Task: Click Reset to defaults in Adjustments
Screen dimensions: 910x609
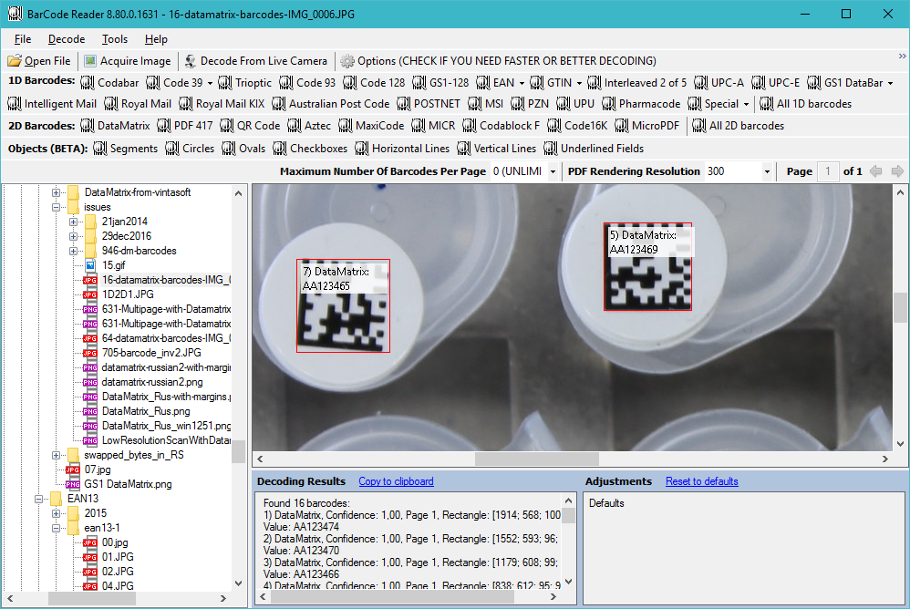Action: (701, 480)
